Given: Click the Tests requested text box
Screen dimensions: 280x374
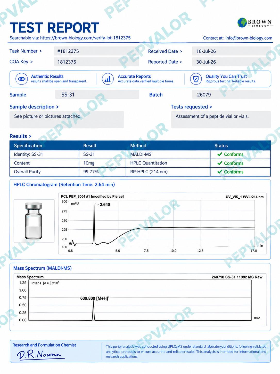Looking at the screenshot, I should pyautogui.click(x=221, y=120).
